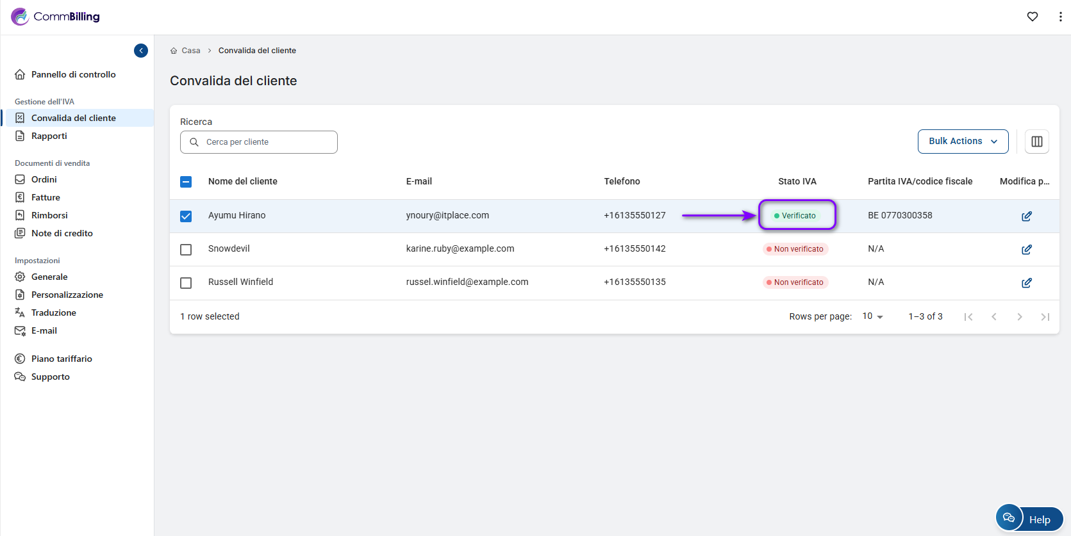The image size is (1071, 536).
Task: Click the Verificato status badge
Action: point(795,216)
